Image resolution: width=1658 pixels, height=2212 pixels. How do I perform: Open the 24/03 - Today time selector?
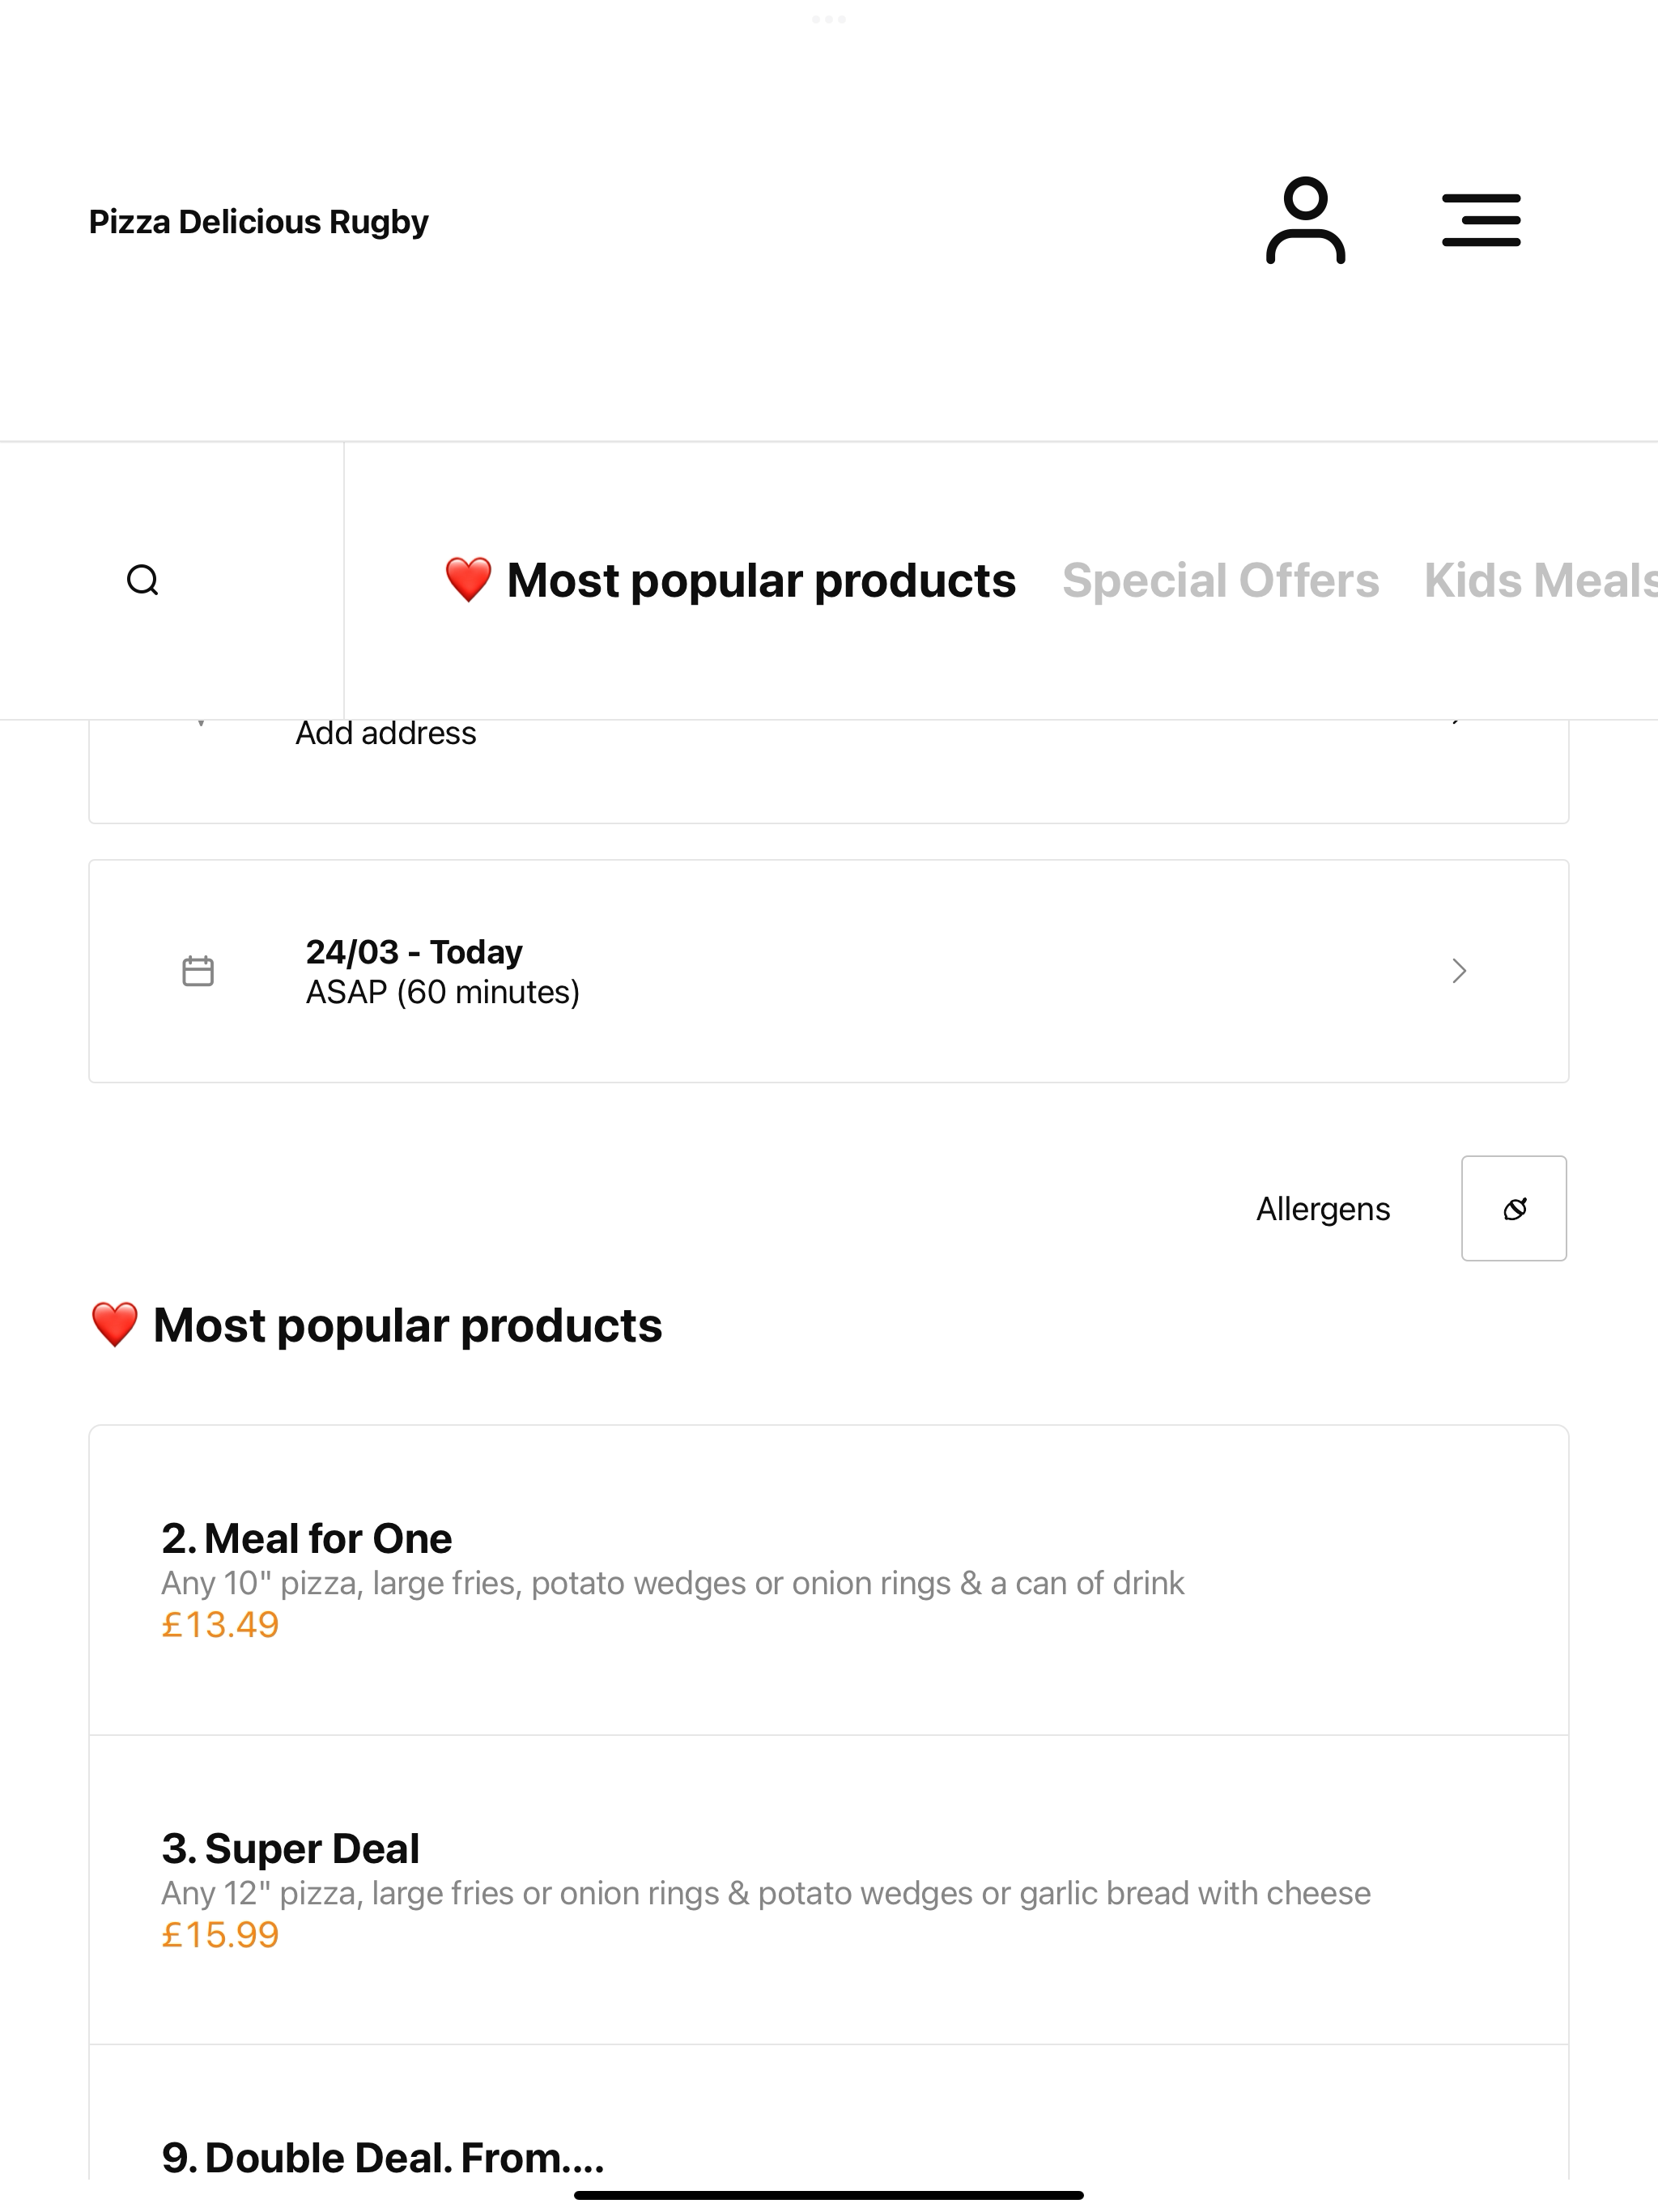pos(829,971)
